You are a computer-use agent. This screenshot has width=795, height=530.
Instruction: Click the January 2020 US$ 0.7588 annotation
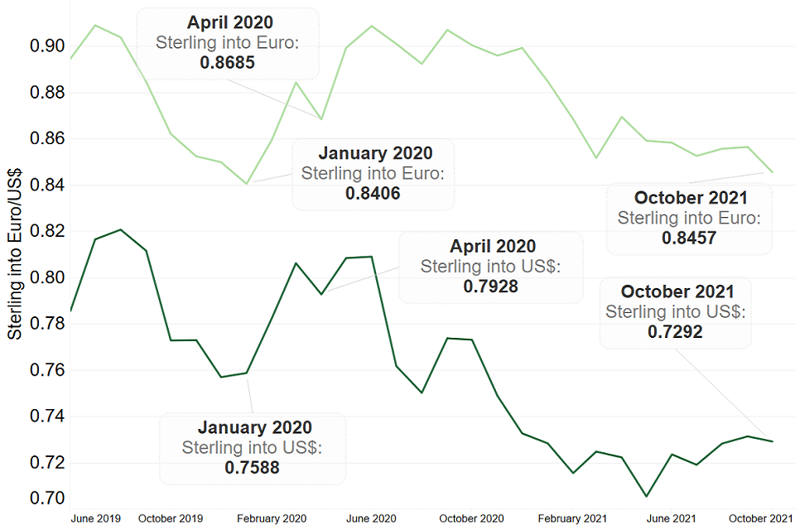coord(253,447)
